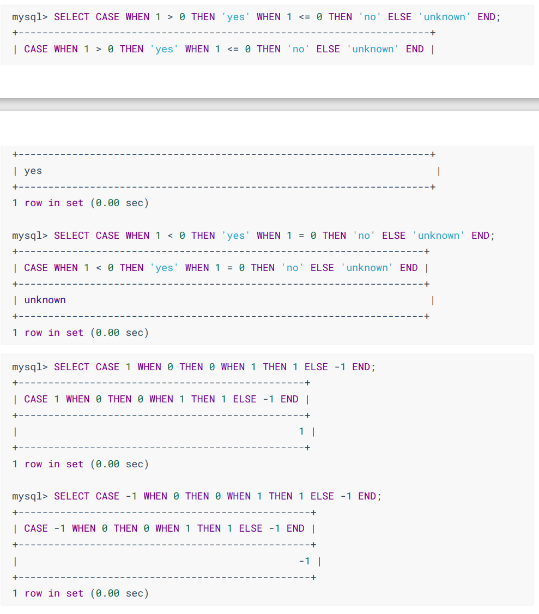539x614 pixels.
Task: Click the column header CASE -1 WHEN 0 THEN 0
Action: (165, 528)
